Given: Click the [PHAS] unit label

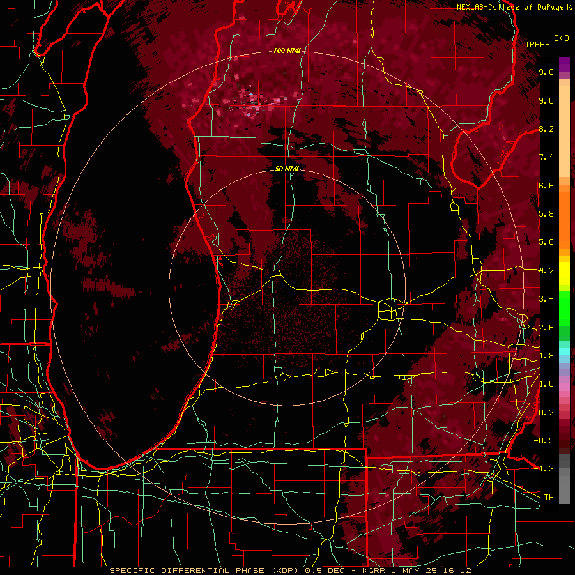Looking at the screenshot, I should coord(540,44).
